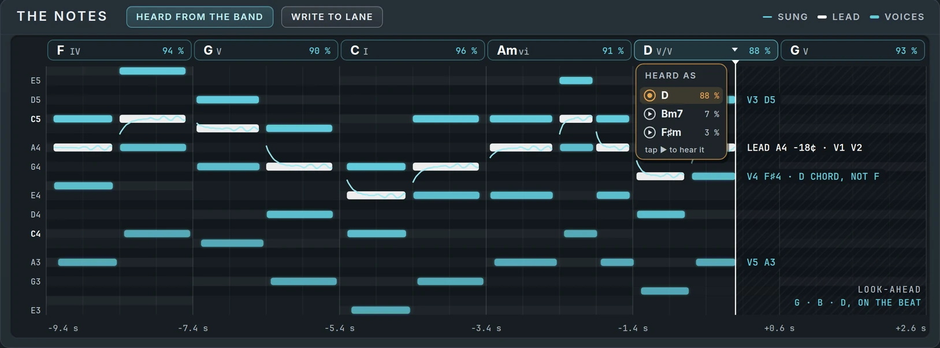The height and width of the screenshot is (348, 940).
Task: Click the D4 pitch label
Action: coord(36,214)
